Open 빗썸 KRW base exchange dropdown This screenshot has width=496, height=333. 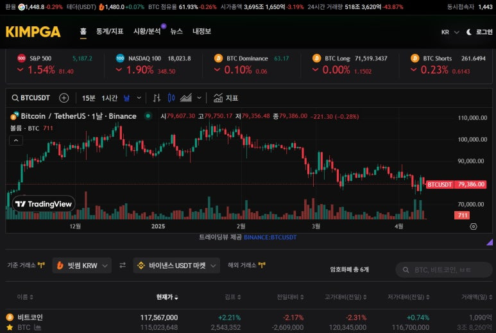[82, 266]
